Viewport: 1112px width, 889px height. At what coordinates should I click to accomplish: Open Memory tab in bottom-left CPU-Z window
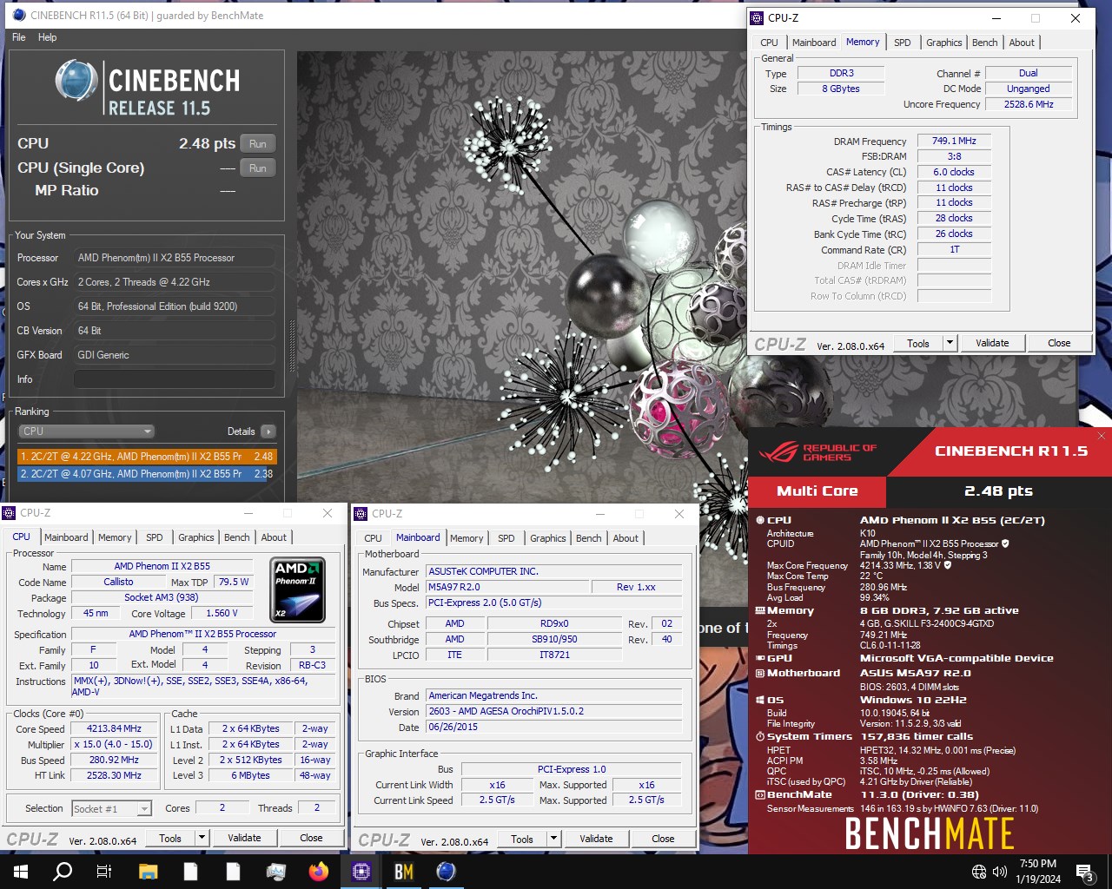[115, 537]
